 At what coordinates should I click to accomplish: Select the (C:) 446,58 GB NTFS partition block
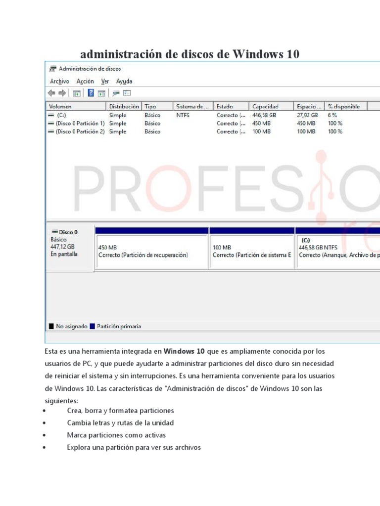[x=337, y=248]
